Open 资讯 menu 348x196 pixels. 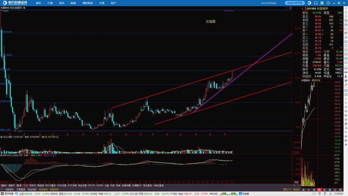tap(61, 3)
